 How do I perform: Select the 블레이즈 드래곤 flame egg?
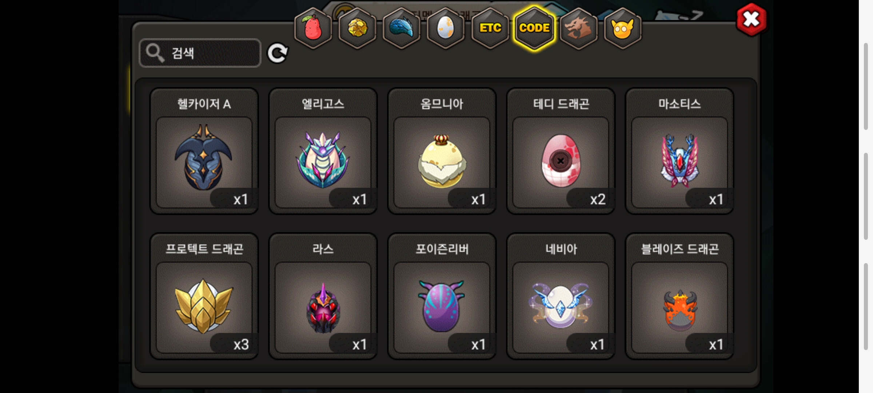coord(679,296)
